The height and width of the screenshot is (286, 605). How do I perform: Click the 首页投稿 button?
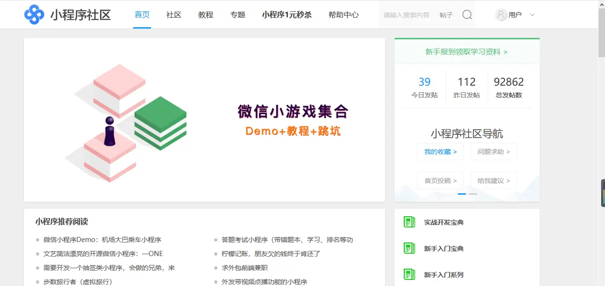point(440,181)
